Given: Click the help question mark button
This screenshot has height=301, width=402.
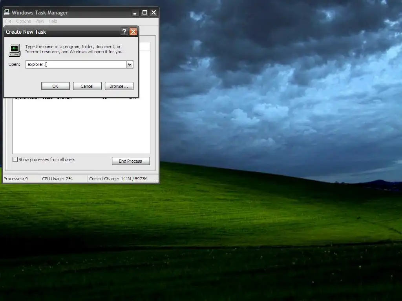Looking at the screenshot, I should tap(124, 31).
